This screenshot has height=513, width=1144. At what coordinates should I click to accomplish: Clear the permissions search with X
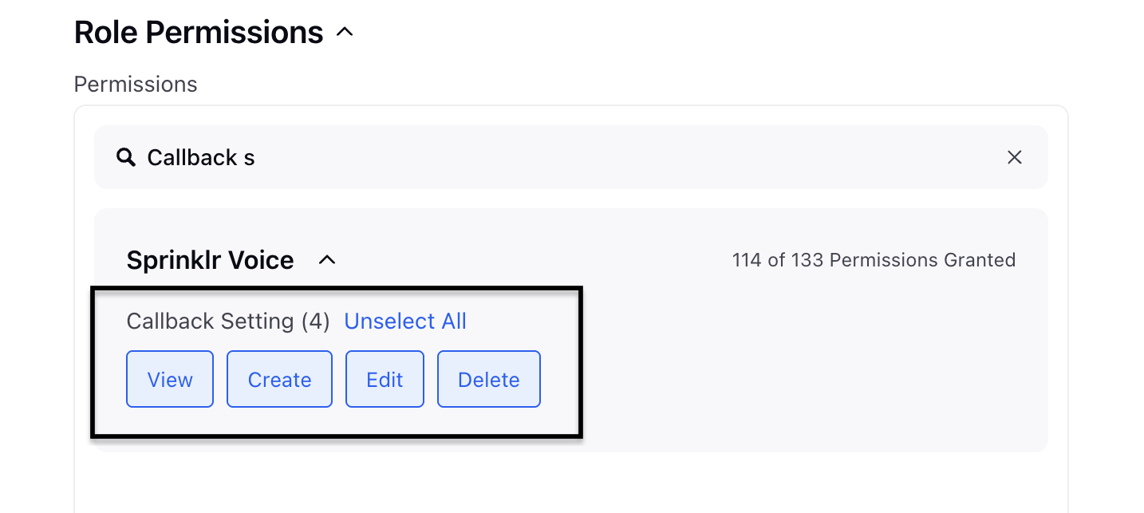(x=1014, y=157)
